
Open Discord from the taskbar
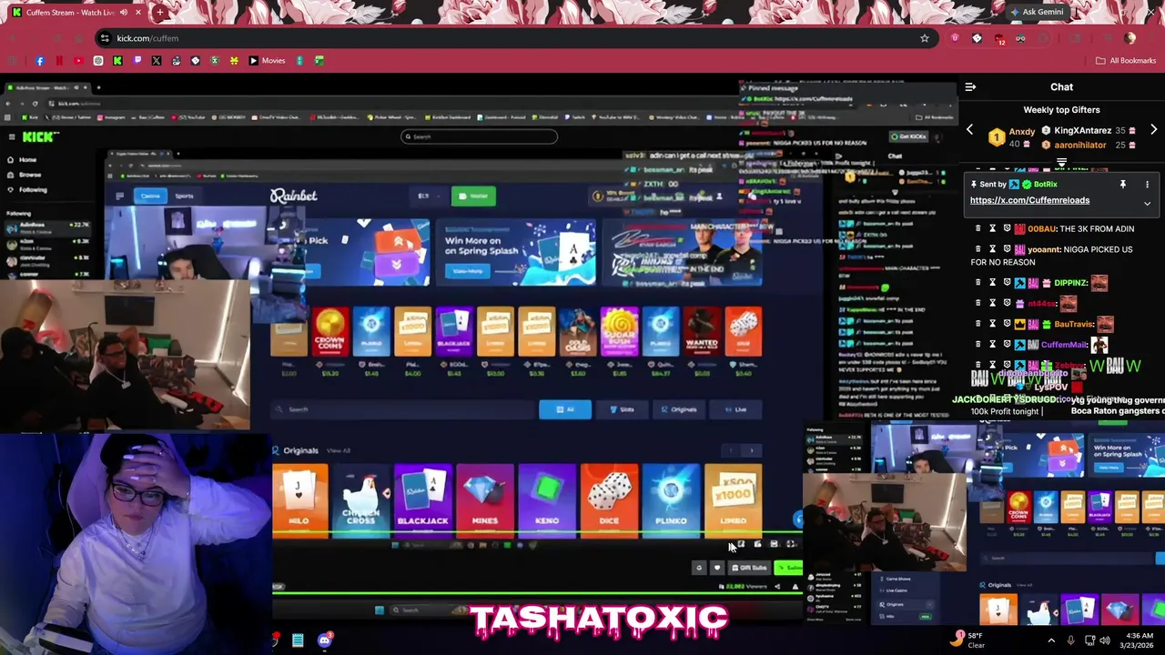(325, 640)
